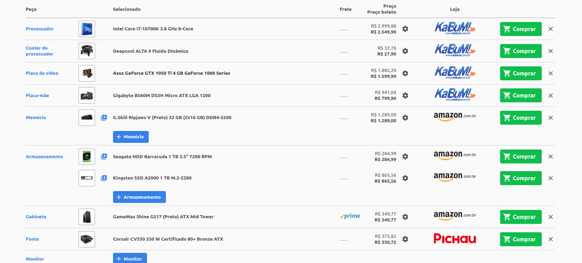This screenshot has height=263, width=582.
Task: Open the Processador category link
Action: [40, 29]
